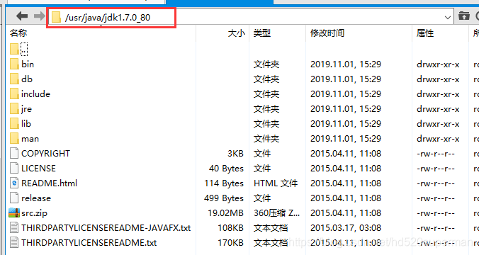Click the release file icon
This screenshot has height=255, width=479.
pyautogui.click(x=14, y=198)
